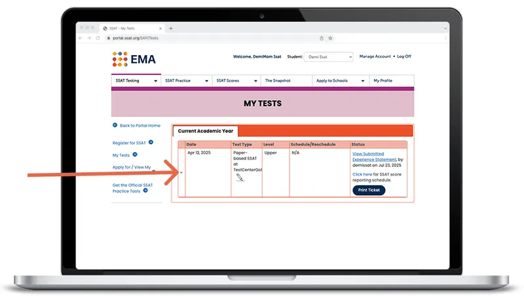Click the Back to Portal Home arrow icon

point(115,125)
